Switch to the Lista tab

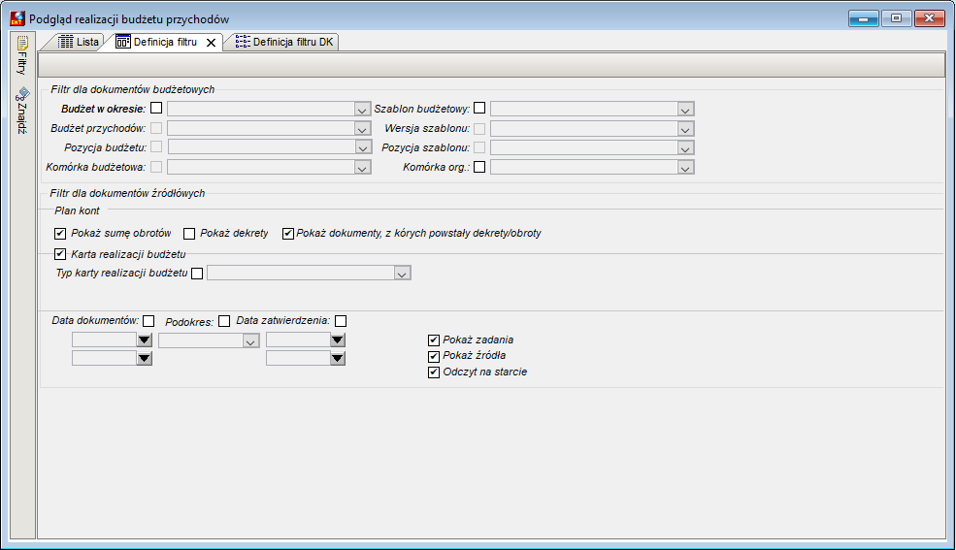(79, 42)
